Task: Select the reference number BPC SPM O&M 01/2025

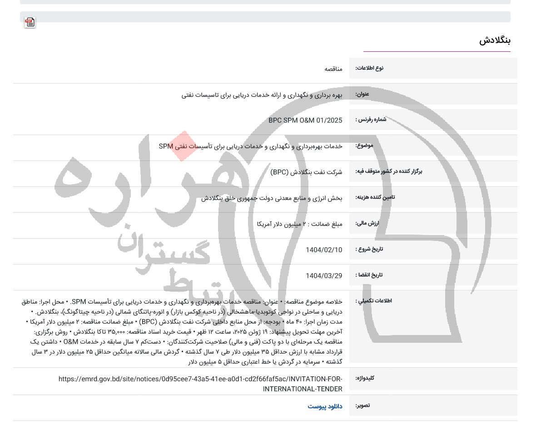Action: (x=305, y=120)
